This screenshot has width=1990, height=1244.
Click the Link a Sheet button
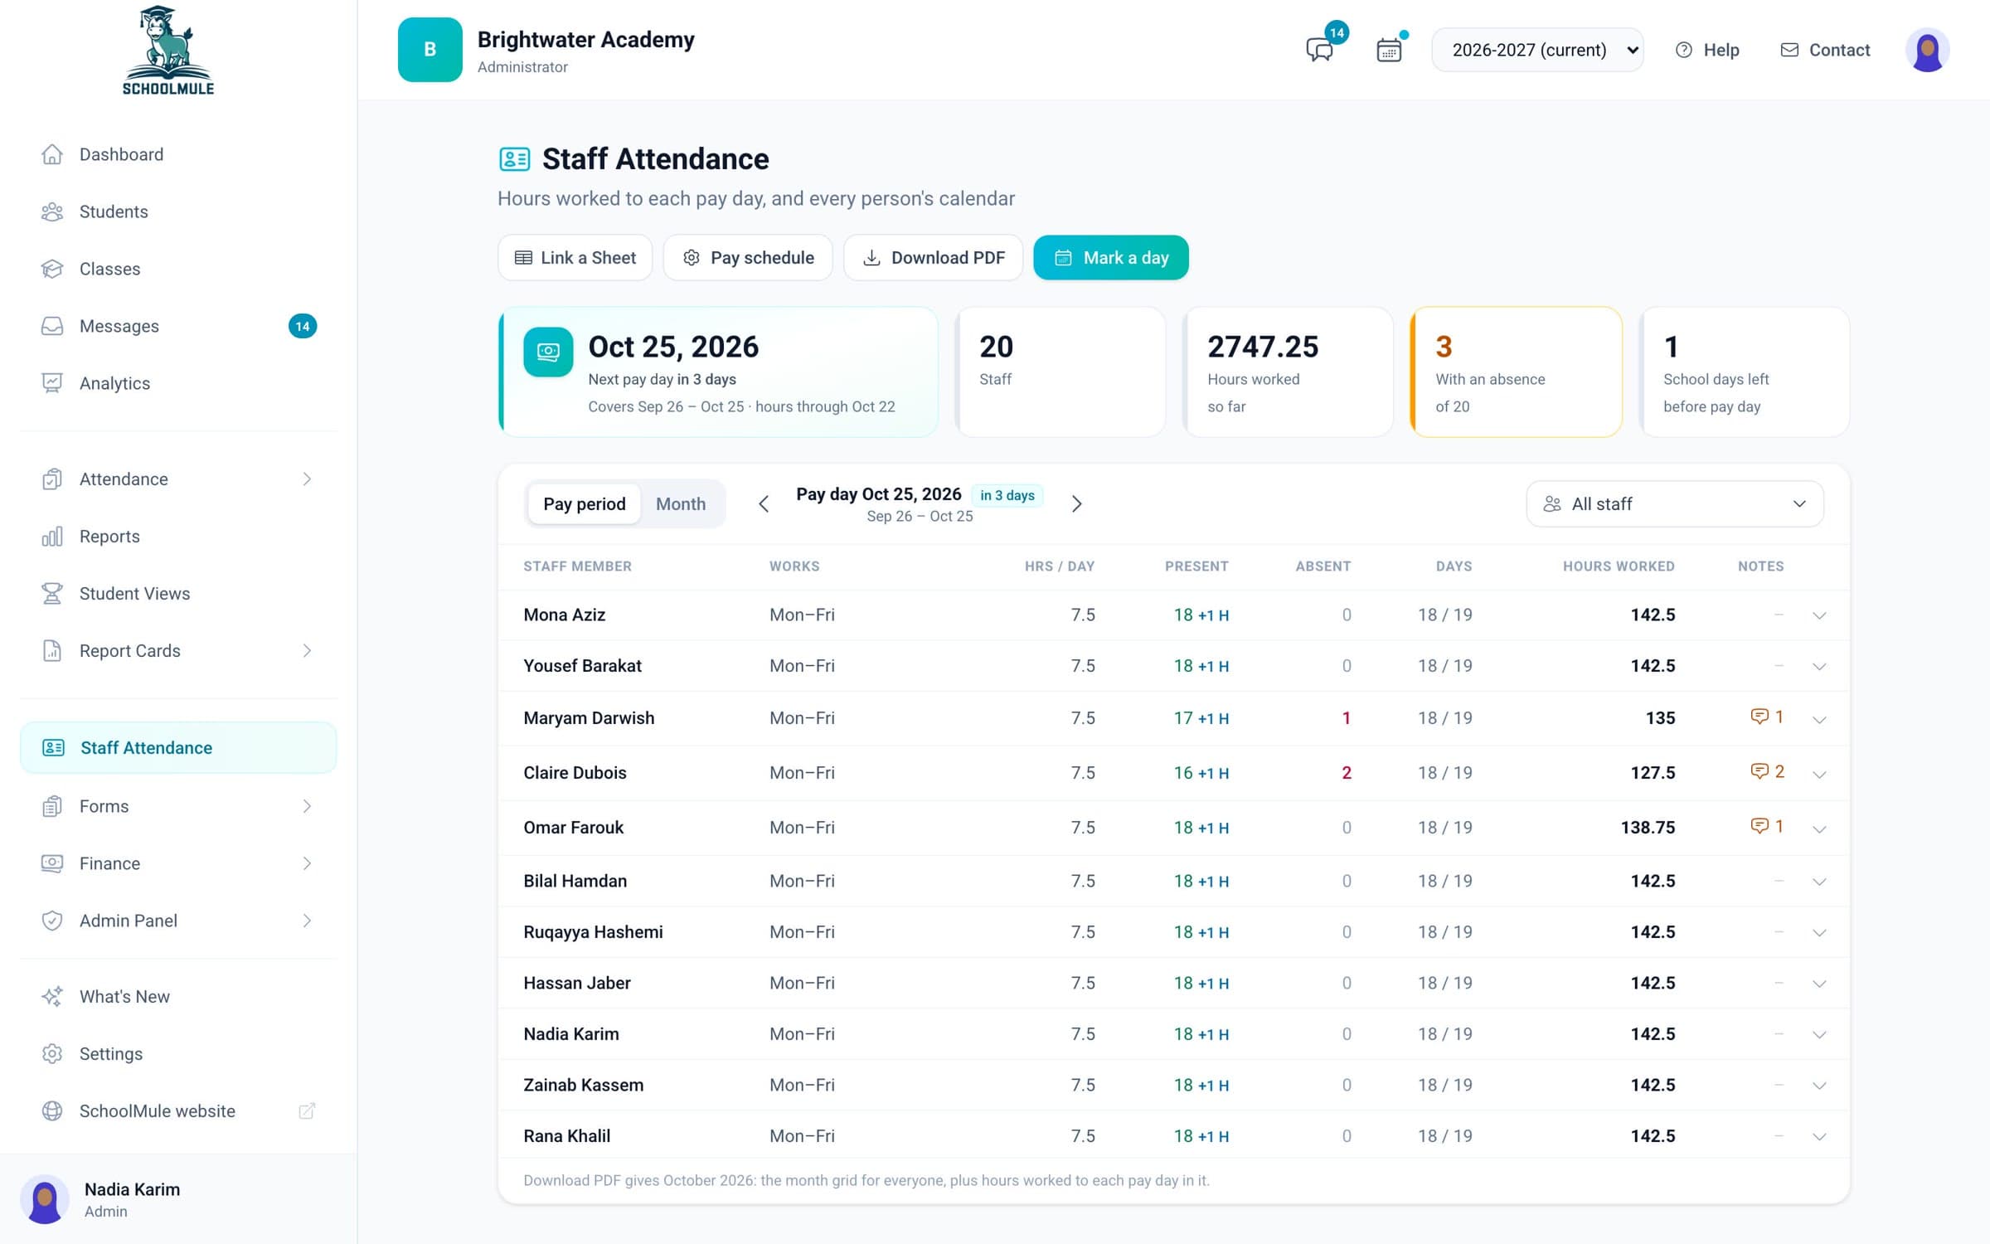tap(575, 258)
